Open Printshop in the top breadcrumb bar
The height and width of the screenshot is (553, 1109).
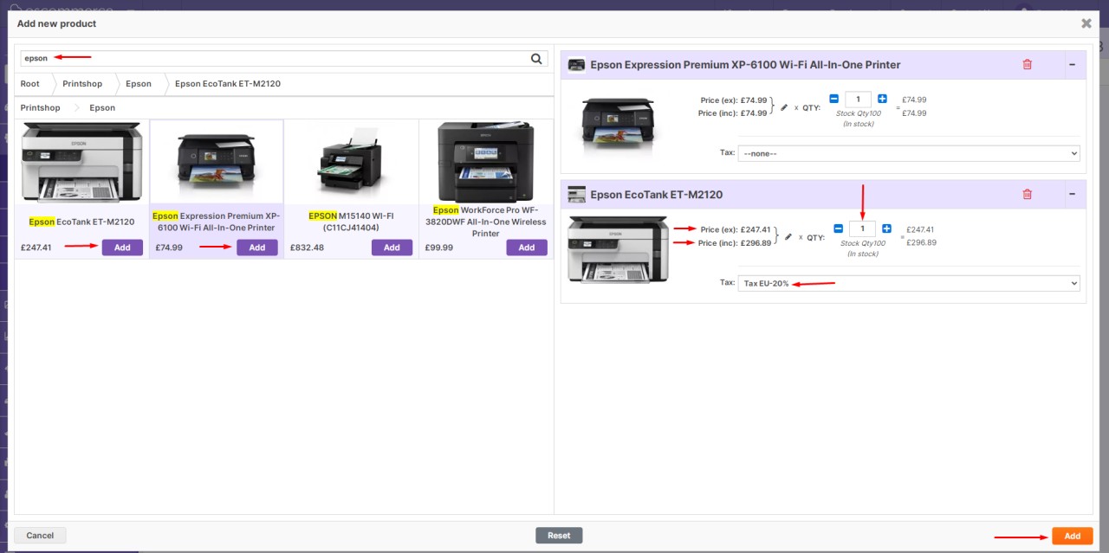click(x=82, y=84)
